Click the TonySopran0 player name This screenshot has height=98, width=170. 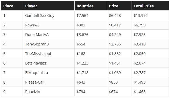tap(37, 44)
